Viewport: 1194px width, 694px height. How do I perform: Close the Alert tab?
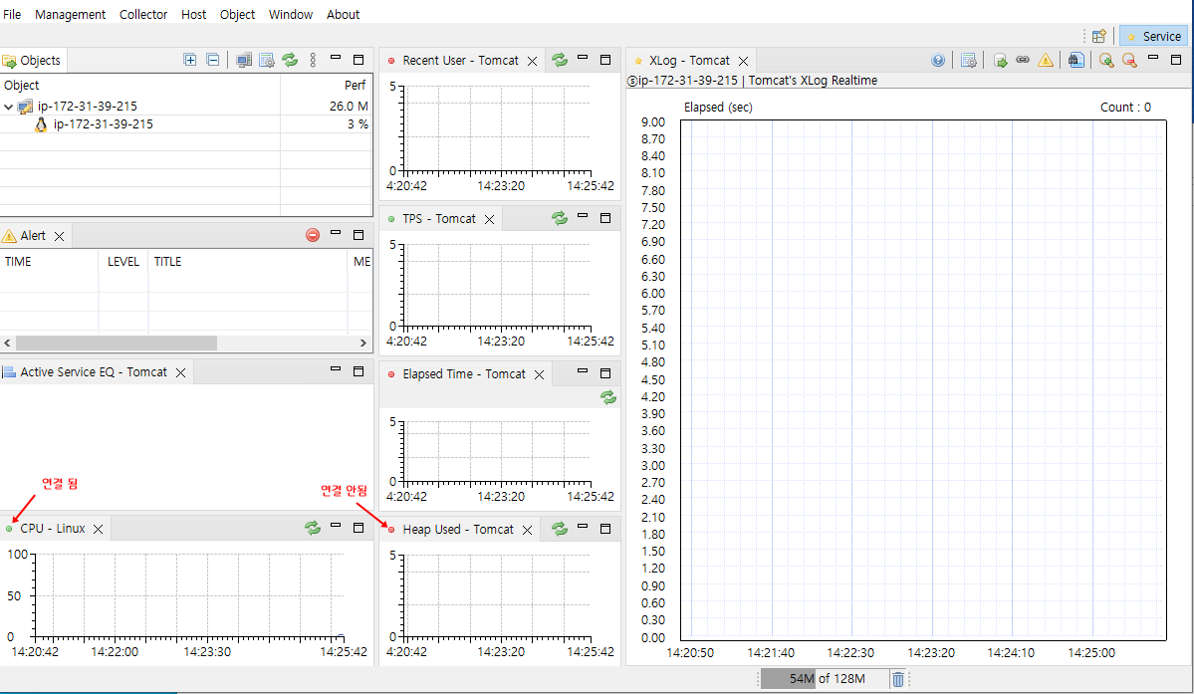(x=60, y=237)
